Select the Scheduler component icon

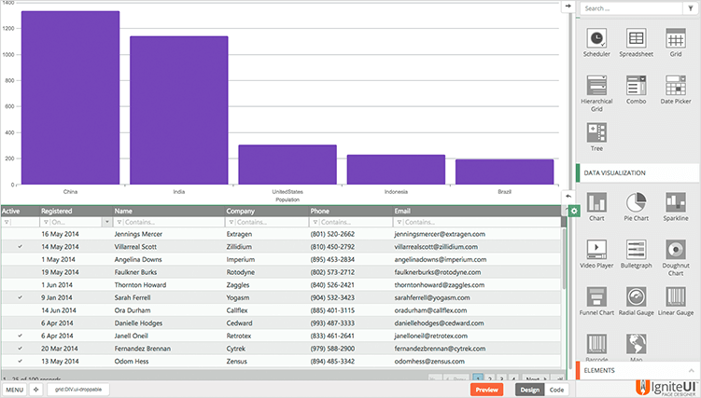click(x=596, y=38)
